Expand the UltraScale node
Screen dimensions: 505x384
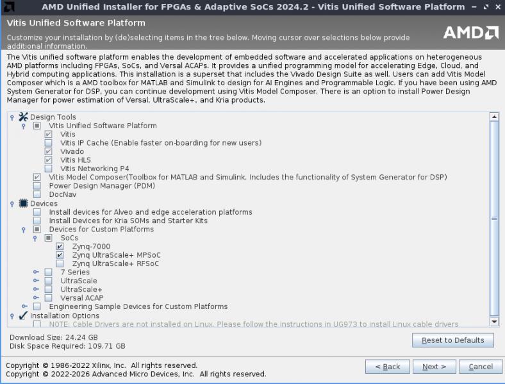(x=36, y=281)
